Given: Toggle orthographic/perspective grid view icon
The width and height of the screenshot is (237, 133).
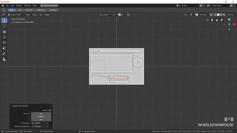Looking at the screenshot, I should pos(207,20).
